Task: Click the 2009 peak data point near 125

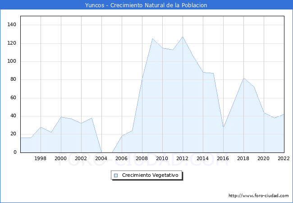Action: [152, 39]
